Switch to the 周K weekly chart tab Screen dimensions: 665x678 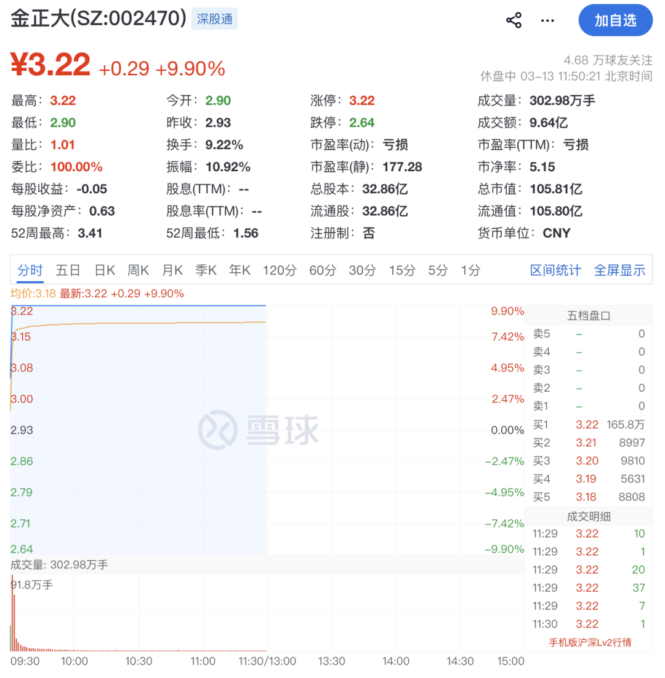138,270
